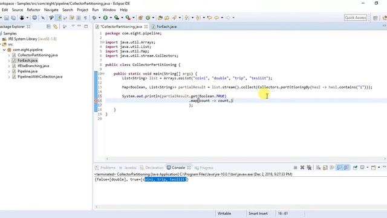This screenshot has width=387, height=218.
Task: Click the green Run toolbar button
Action: pyautogui.click(x=105, y=18)
